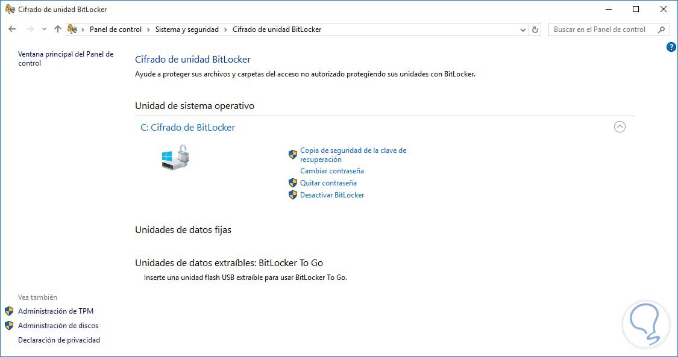The width and height of the screenshot is (678, 357).
Task: Click the BitLocker icon in the title bar
Action: 10,9
